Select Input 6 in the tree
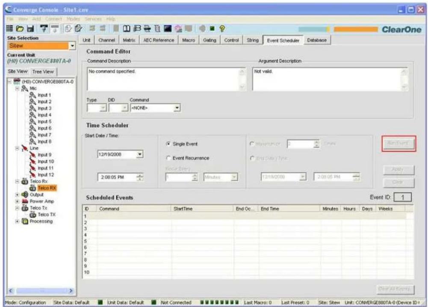428x307 pixels. tap(44, 128)
